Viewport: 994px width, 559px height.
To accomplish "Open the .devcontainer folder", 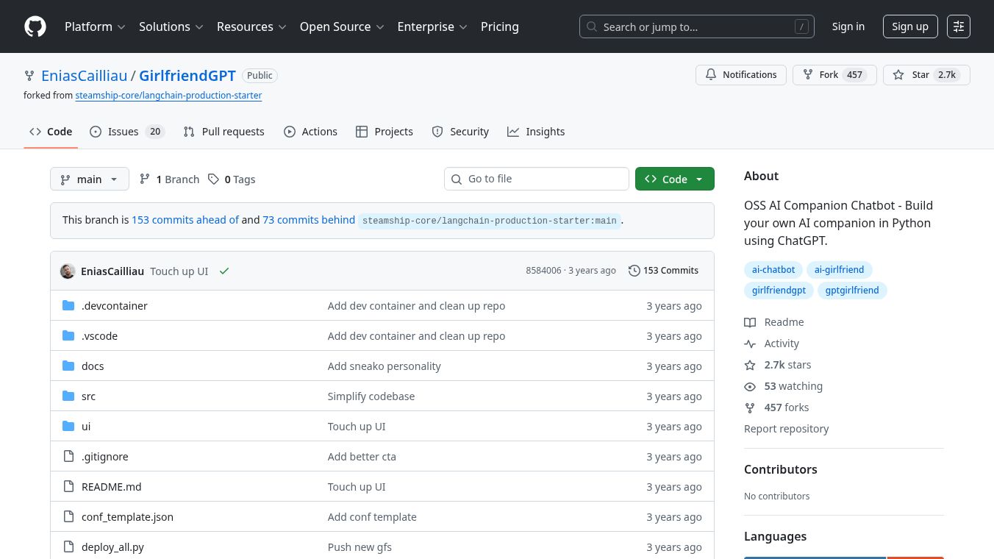I will pyautogui.click(x=114, y=306).
